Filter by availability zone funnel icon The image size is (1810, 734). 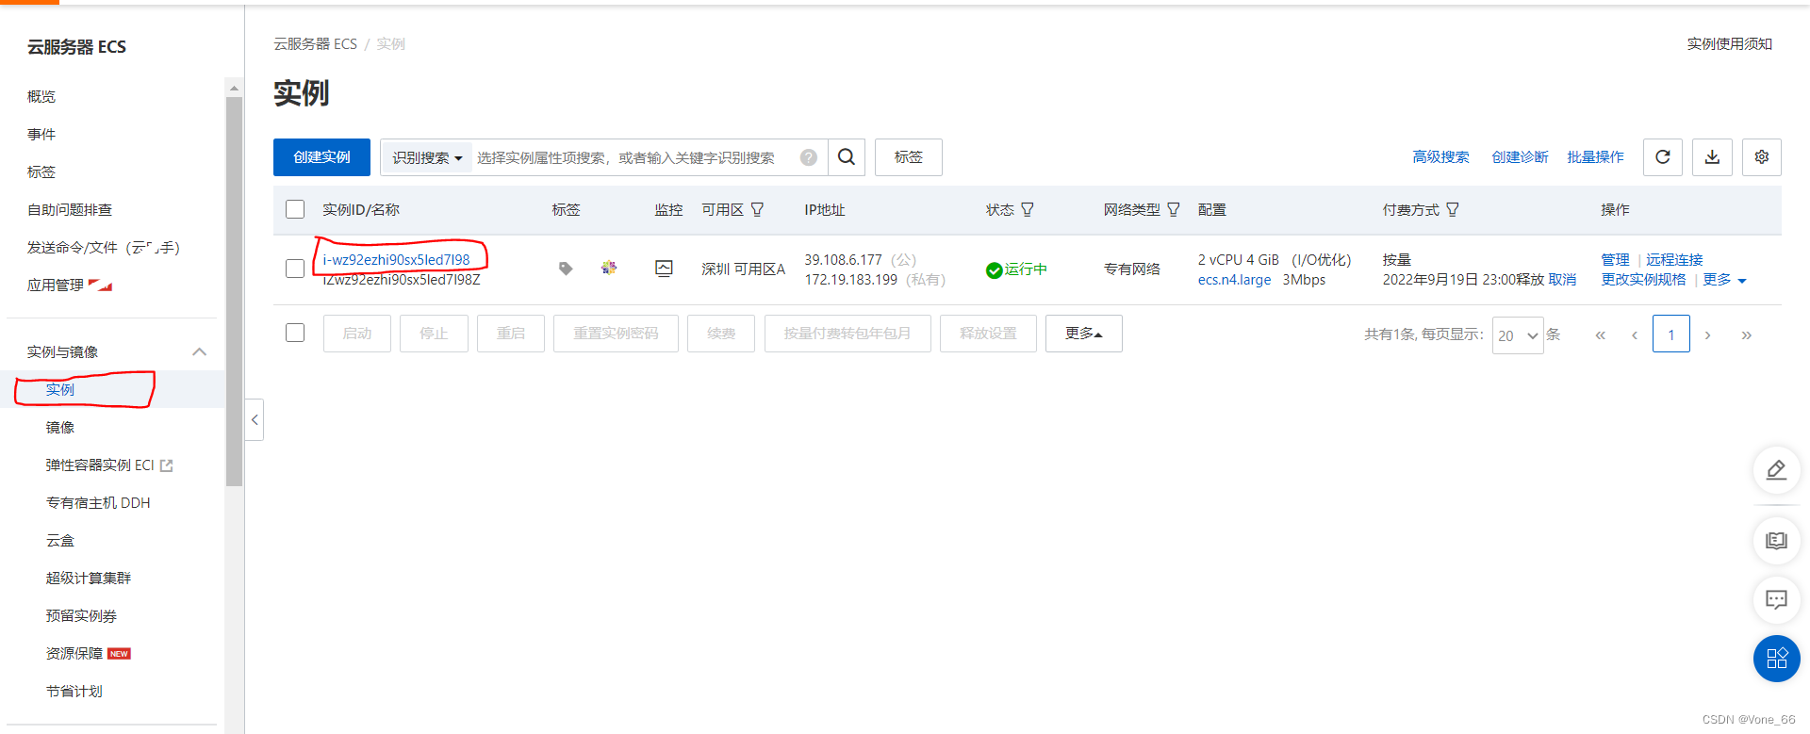coord(757,209)
